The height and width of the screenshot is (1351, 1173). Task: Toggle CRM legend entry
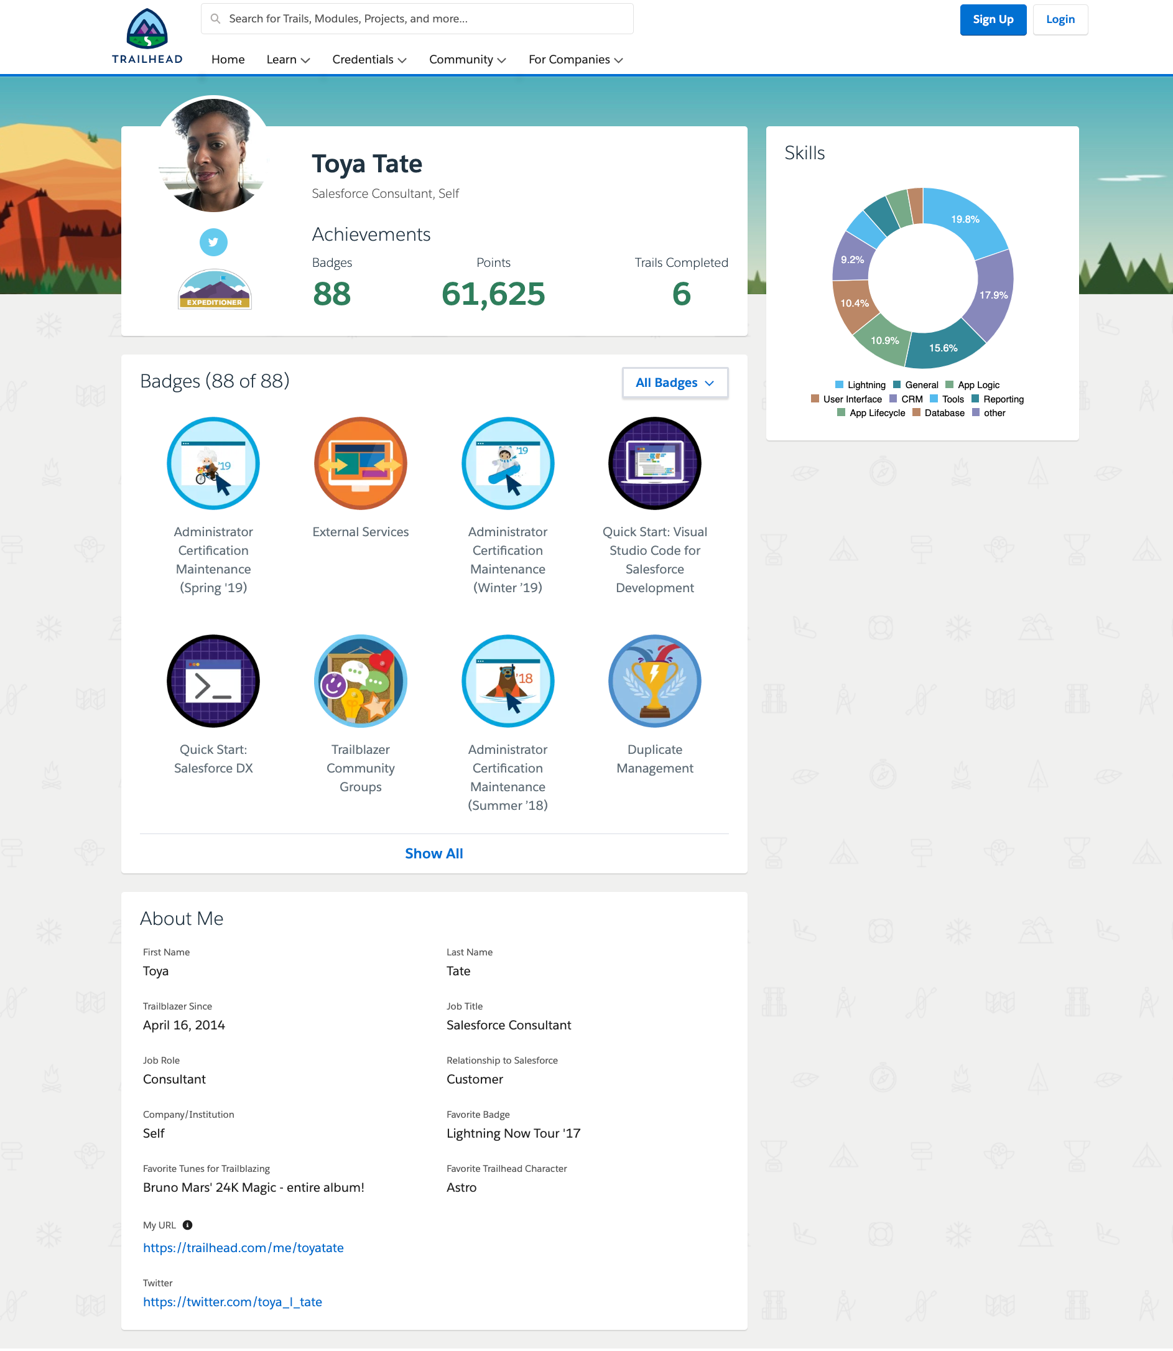(906, 399)
